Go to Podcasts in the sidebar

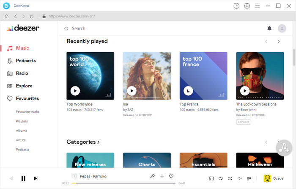coord(25,61)
